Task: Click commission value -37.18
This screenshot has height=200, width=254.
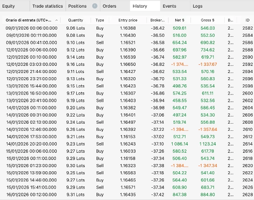Action: (157, 173)
